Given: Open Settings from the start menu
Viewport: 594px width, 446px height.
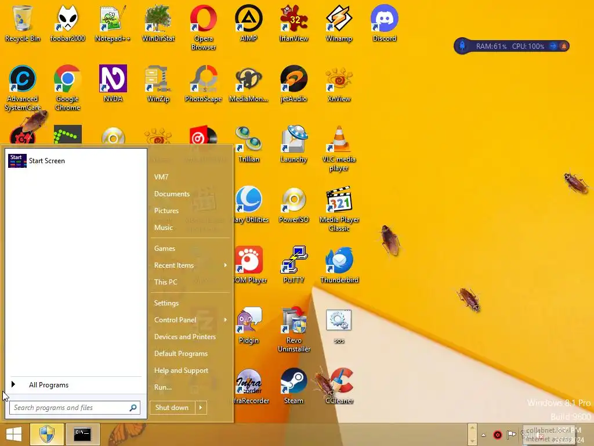Looking at the screenshot, I should pyautogui.click(x=166, y=303).
